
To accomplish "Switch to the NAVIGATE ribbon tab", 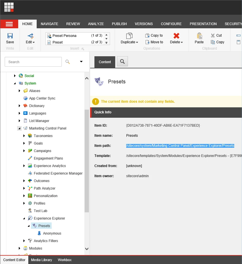I will click(49, 24).
